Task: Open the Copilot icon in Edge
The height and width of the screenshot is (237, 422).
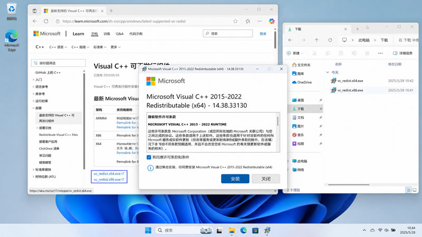Action: (272, 21)
